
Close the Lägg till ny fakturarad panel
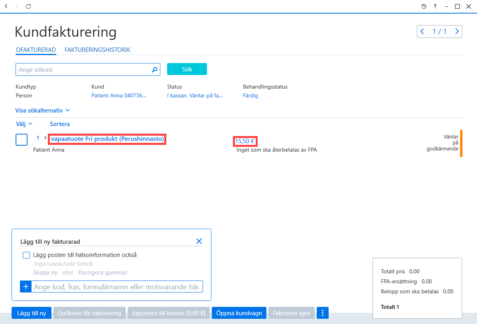click(x=199, y=241)
